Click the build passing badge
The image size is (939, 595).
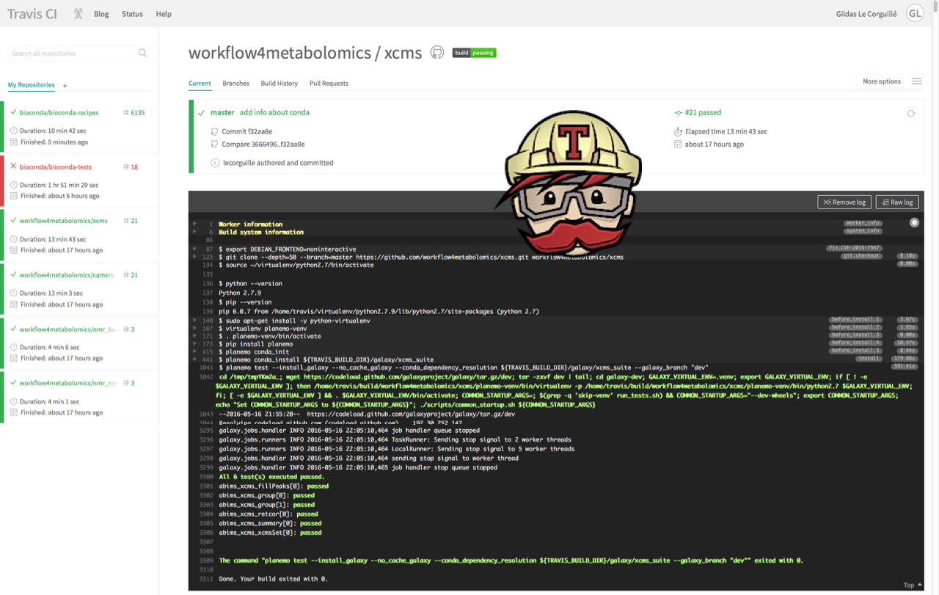pos(474,53)
